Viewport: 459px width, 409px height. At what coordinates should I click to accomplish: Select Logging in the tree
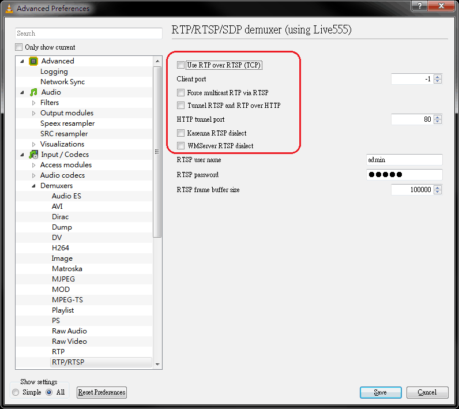pyautogui.click(x=54, y=72)
